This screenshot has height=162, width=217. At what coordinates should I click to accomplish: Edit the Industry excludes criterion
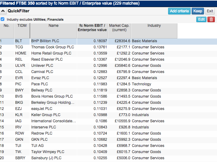[201, 19]
